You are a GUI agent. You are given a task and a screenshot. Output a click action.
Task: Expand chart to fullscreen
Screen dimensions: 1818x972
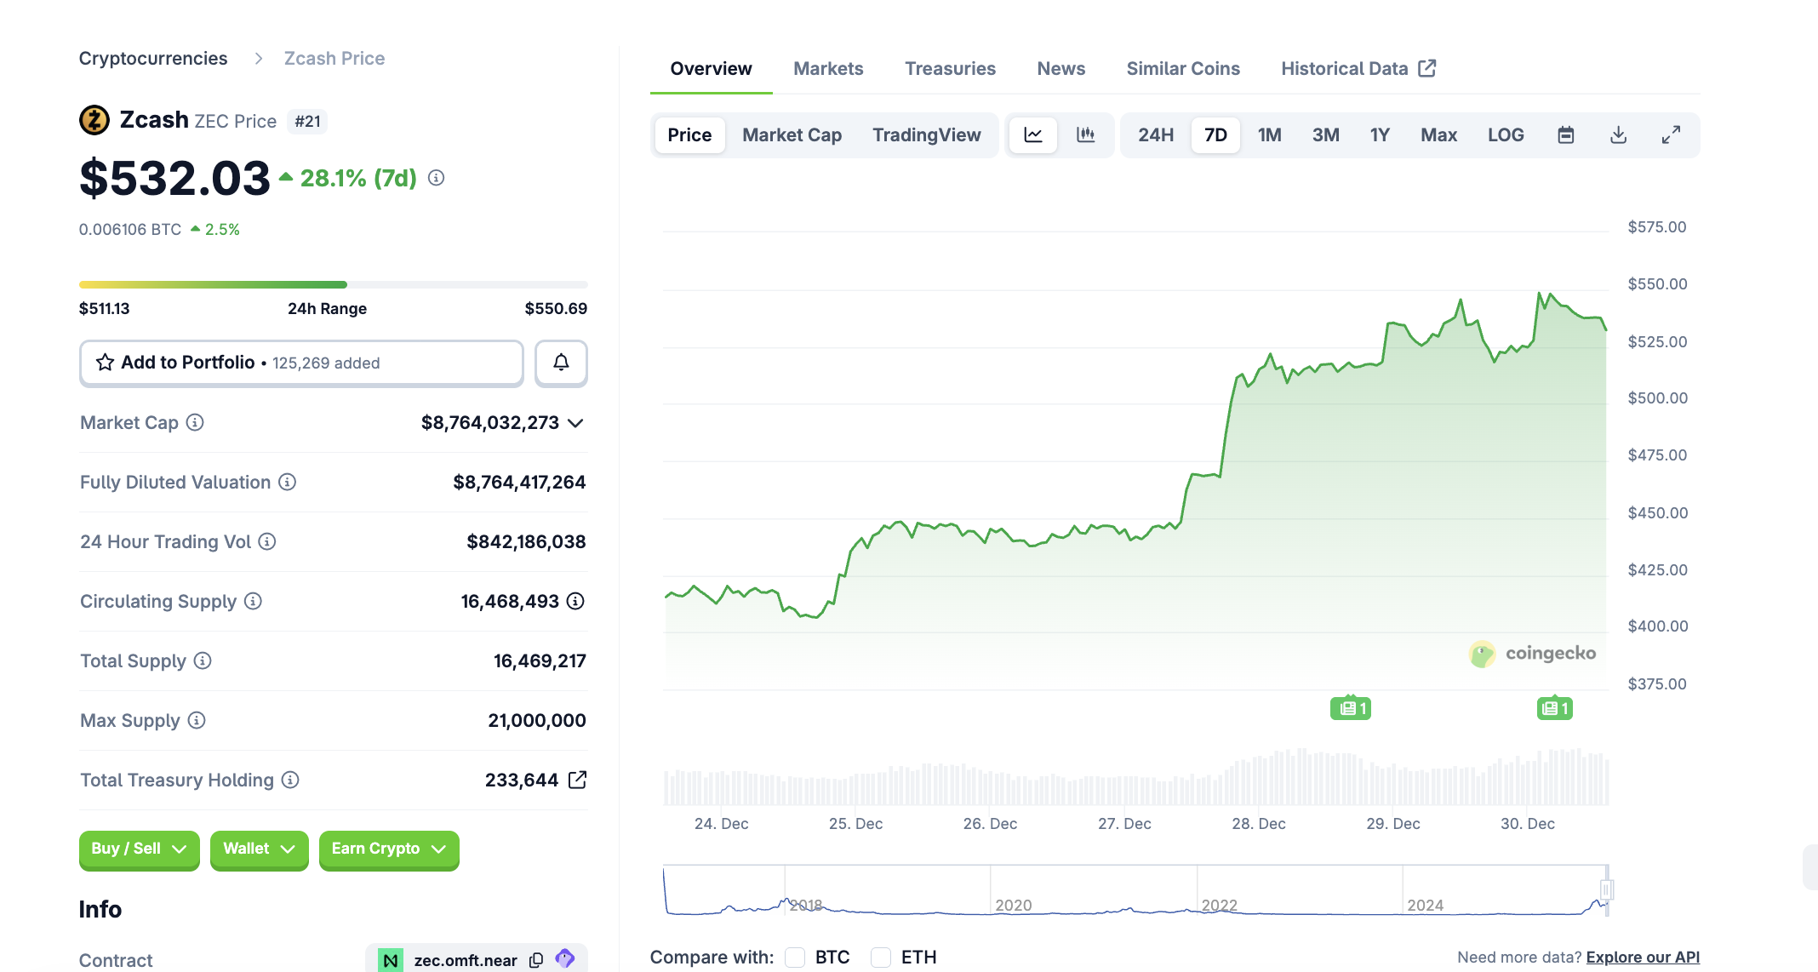1670,134
